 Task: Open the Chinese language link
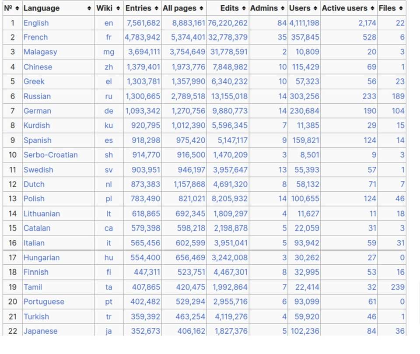coord(38,67)
